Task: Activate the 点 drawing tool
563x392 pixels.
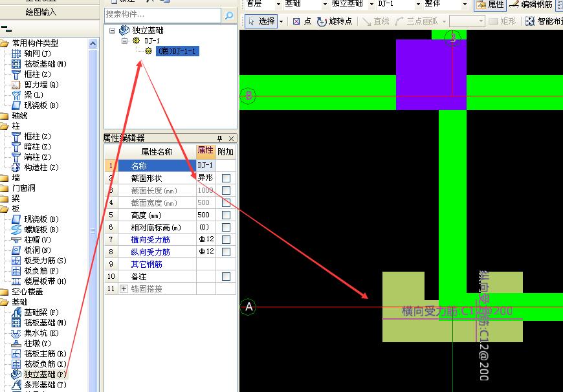Action: tap(302, 21)
